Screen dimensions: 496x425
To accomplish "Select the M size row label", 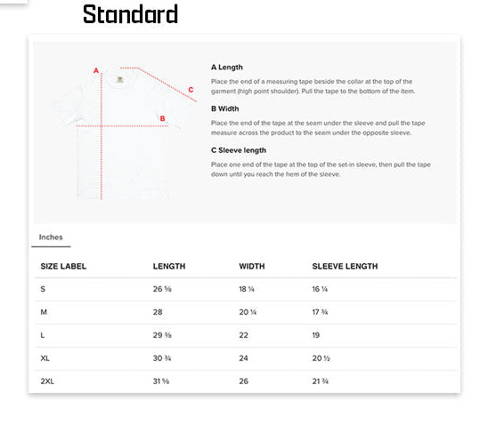I will [x=44, y=312].
